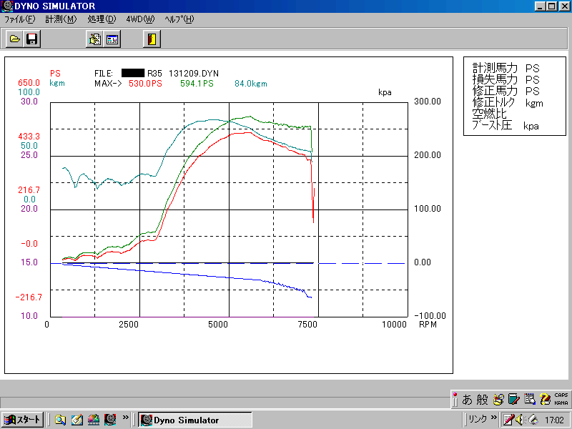The image size is (572, 429).
Task: Click the IME help question mark icon
Action: coord(545,400)
